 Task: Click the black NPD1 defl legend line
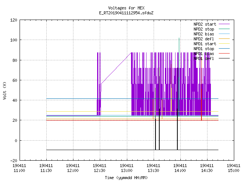(224, 58)
